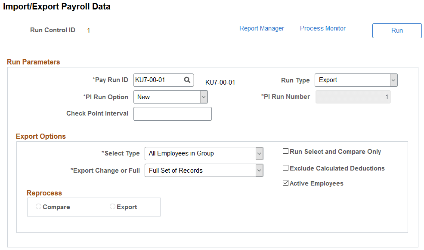Viewport: 424px width, 250px height.
Task: Click the PI Run Option dropdown arrow
Action: tap(204, 97)
